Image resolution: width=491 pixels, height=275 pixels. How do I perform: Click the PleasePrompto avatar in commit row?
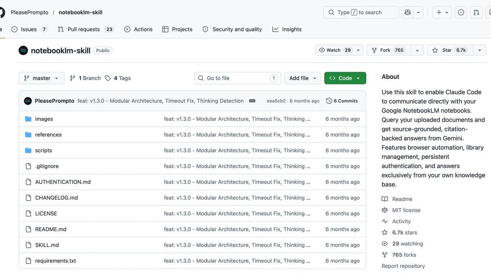(28, 101)
